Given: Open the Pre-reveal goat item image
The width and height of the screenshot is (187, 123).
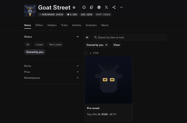Looking at the screenshot, I should tap(109, 80).
